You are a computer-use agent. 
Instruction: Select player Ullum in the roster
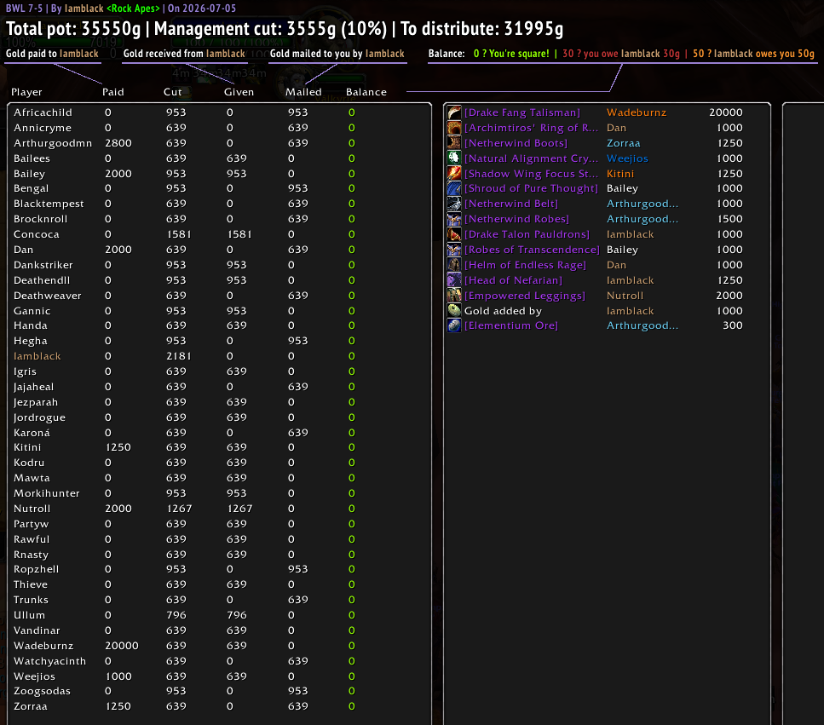(30, 615)
